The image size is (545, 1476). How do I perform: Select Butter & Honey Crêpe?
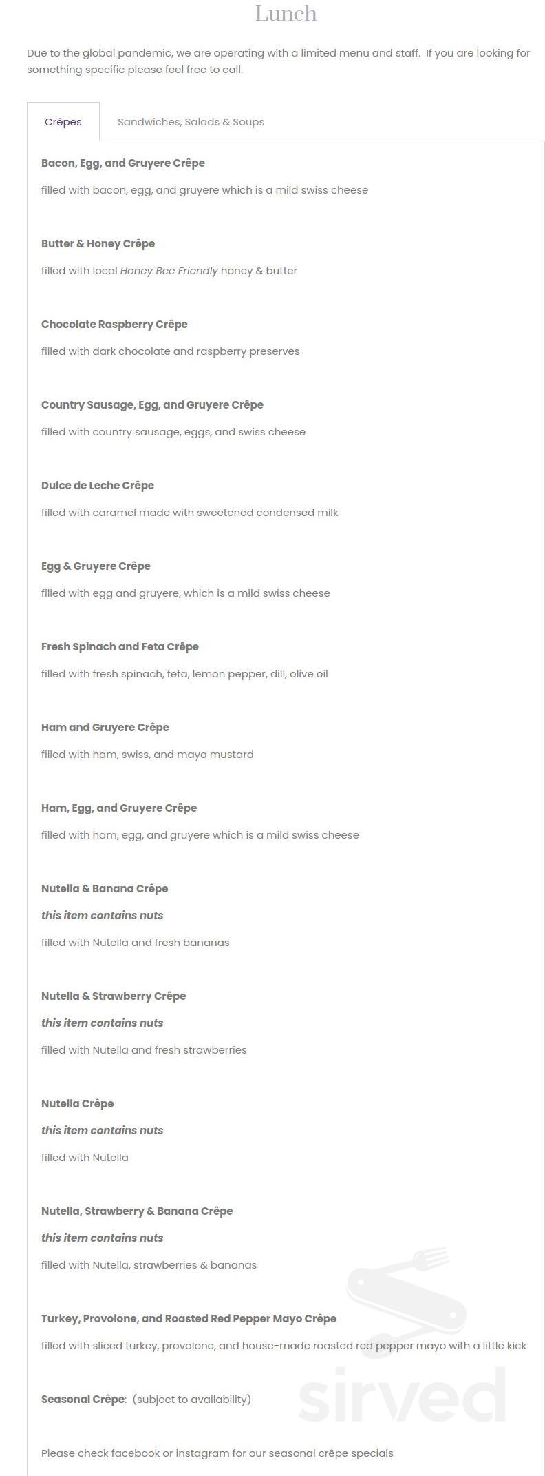(x=98, y=243)
